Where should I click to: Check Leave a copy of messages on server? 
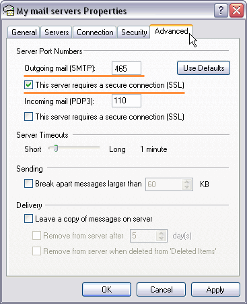point(28,219)
